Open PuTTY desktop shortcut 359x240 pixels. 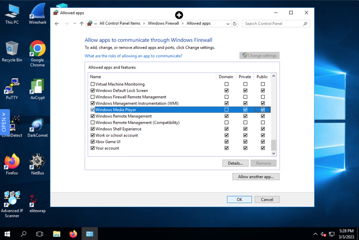(12, 89)
